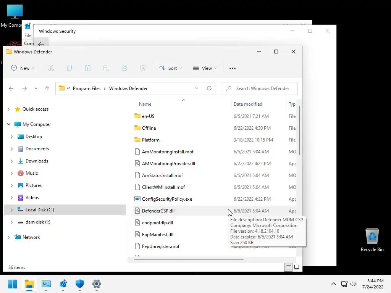Select AmMonitoringInstall.mof file

pos(168,152)
